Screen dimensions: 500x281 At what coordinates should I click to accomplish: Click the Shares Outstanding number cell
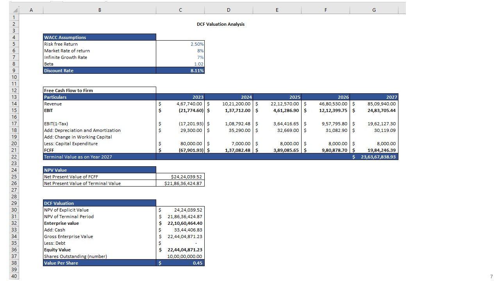coord(180,256)
